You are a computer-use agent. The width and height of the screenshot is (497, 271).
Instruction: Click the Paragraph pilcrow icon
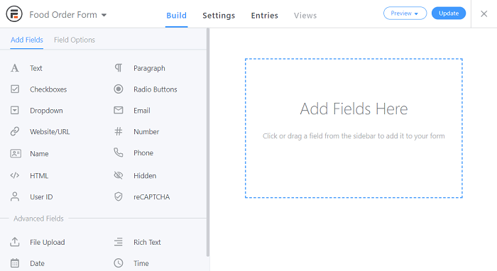coord(119,68)
